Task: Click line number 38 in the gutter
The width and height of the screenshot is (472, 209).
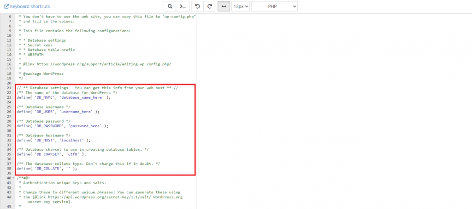Action: point(8,169)
